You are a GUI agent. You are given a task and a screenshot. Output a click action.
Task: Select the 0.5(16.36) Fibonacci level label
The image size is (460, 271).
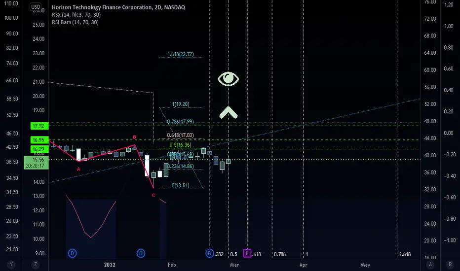pos(180,145)
